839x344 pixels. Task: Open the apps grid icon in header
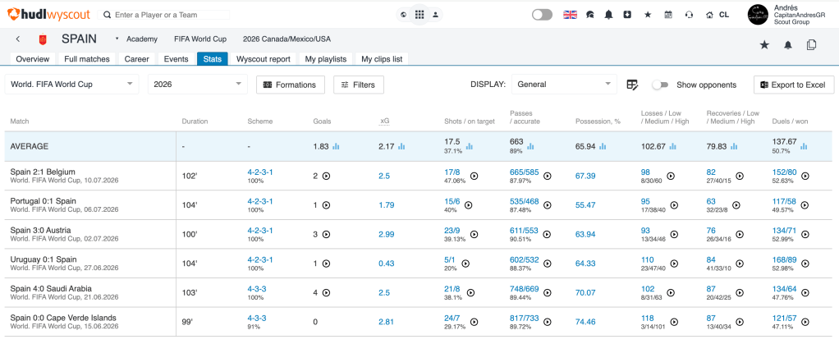coord(419,15)
